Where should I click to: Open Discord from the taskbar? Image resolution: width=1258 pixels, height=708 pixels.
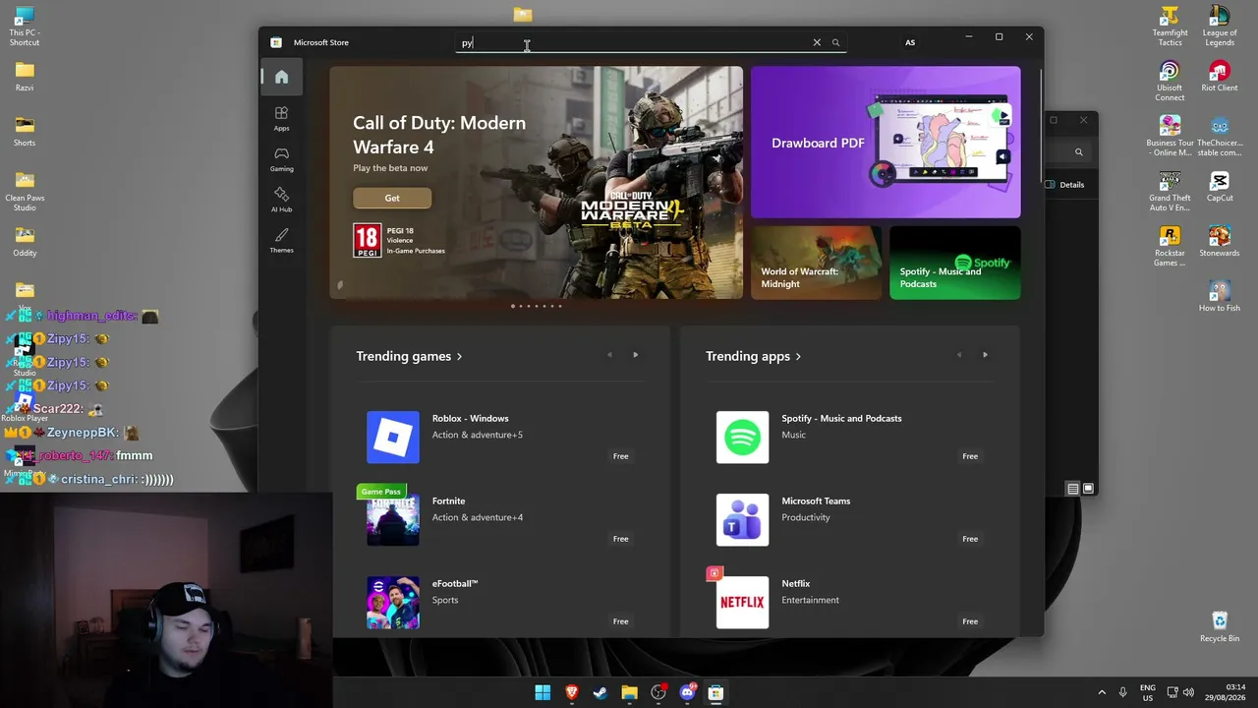tap(687, 693)
